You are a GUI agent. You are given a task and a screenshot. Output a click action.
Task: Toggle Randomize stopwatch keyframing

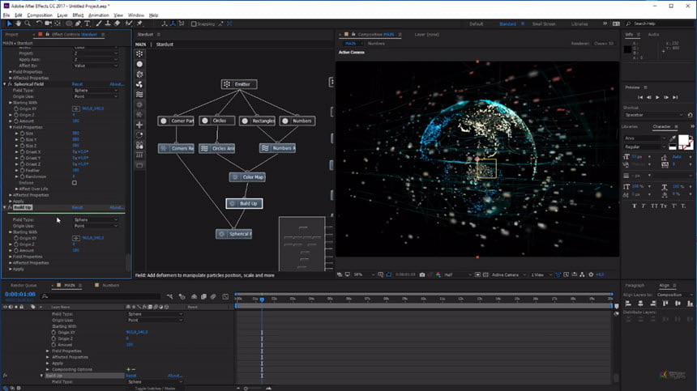[x=22, y=176]
